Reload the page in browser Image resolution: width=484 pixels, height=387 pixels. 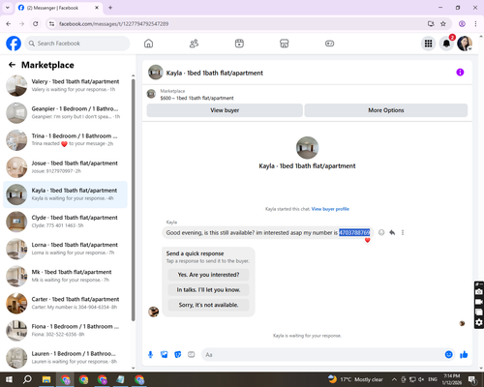[x=36, y=24]
